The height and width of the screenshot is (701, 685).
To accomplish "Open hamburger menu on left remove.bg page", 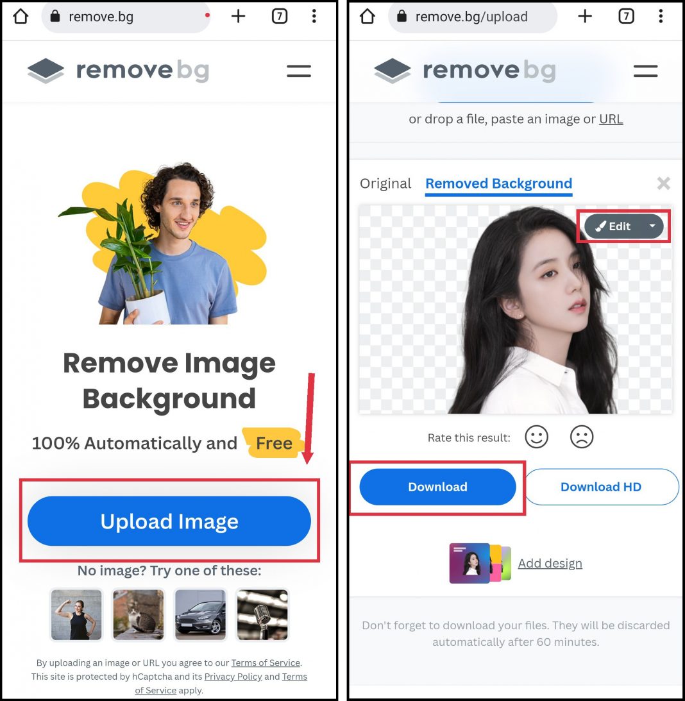I will click(299, 71).
